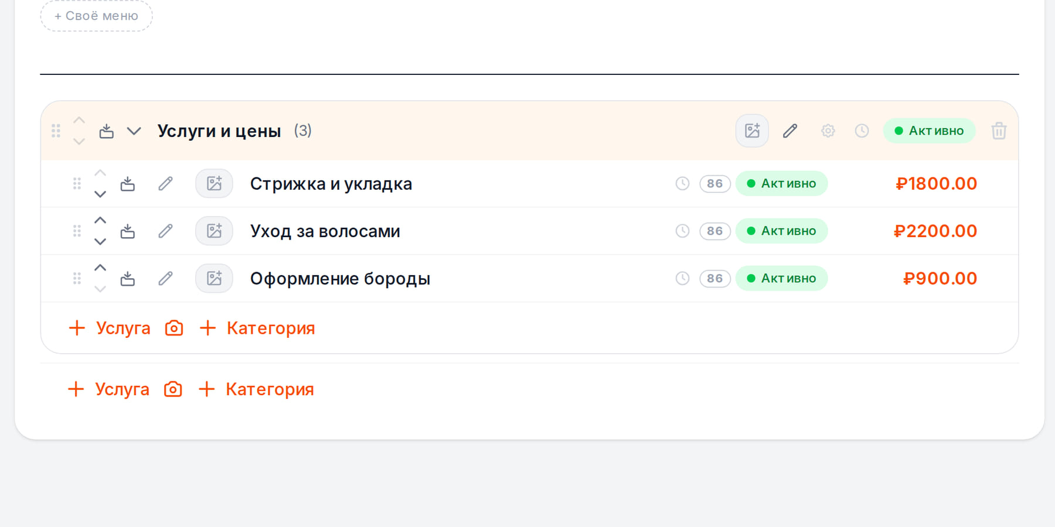The width and height of the screenshot is (1055, 527).
Task: Delete 'Услуги и цены' category with trash icon
Action: (999, 131)
